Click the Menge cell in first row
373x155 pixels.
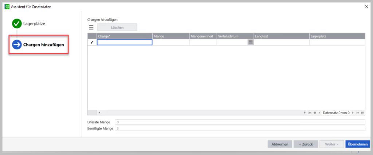coord(170,42)
